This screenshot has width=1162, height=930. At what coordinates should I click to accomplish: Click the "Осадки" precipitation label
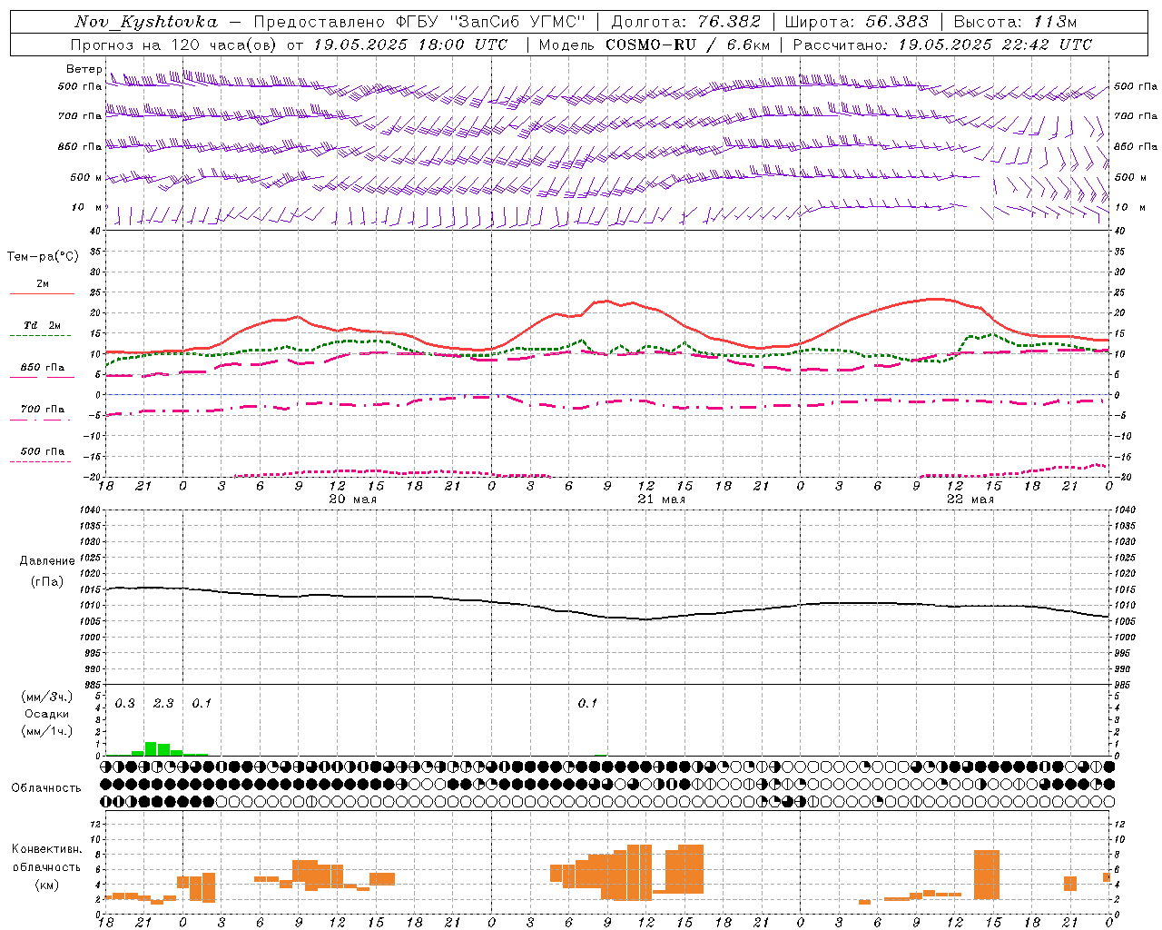point(47,714)
